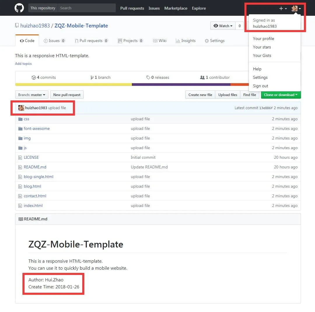Click the css folder icon

pos(20,119)
